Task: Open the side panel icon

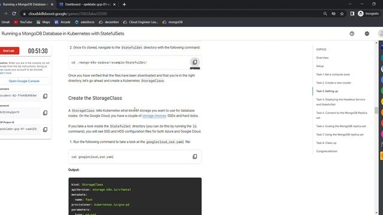Action: point(352,14)
